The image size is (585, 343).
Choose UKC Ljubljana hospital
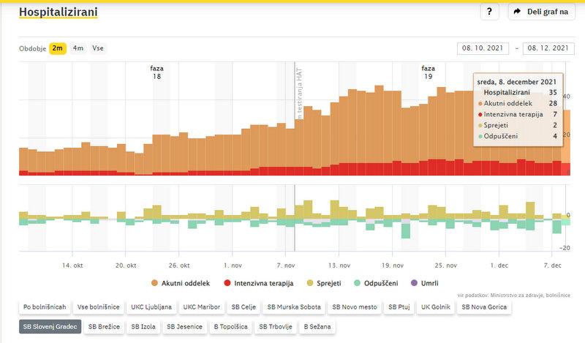tap(151, 306)
